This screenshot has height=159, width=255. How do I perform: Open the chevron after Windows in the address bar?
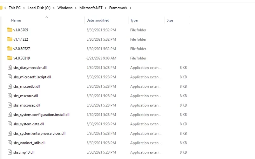click(x=76, y=8)
